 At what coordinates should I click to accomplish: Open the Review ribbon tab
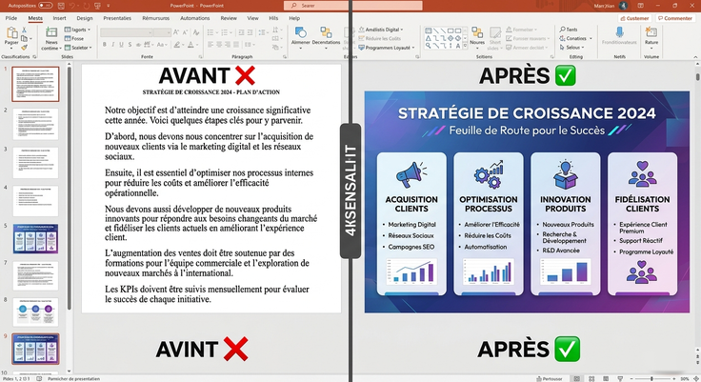click(x=229, y=18)
